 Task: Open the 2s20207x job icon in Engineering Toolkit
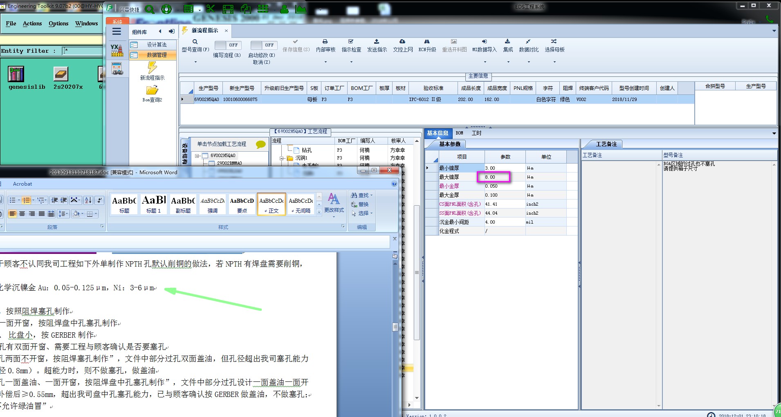[x=61, y=74]
